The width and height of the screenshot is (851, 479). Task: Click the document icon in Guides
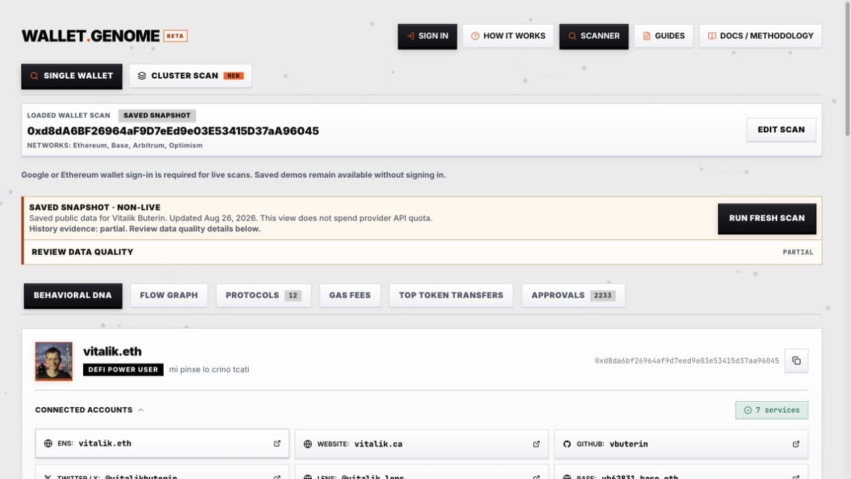tap(646, 36)
